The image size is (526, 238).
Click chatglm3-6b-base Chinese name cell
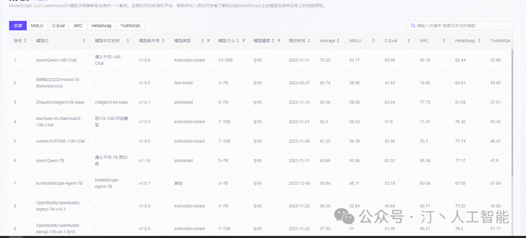(111, 102)
